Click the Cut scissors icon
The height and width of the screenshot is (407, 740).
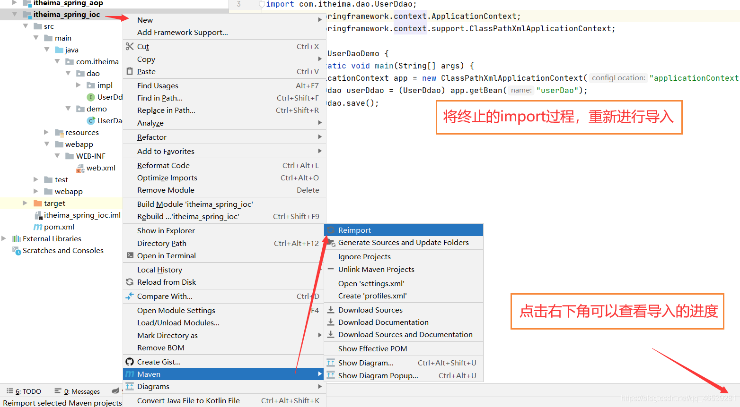pyautogui.click(x=130, y=46)
